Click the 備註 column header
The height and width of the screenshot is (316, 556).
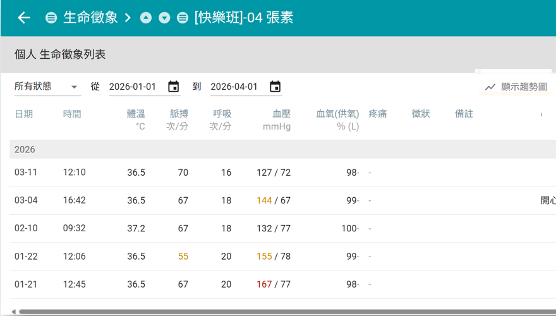pos(464,114)
